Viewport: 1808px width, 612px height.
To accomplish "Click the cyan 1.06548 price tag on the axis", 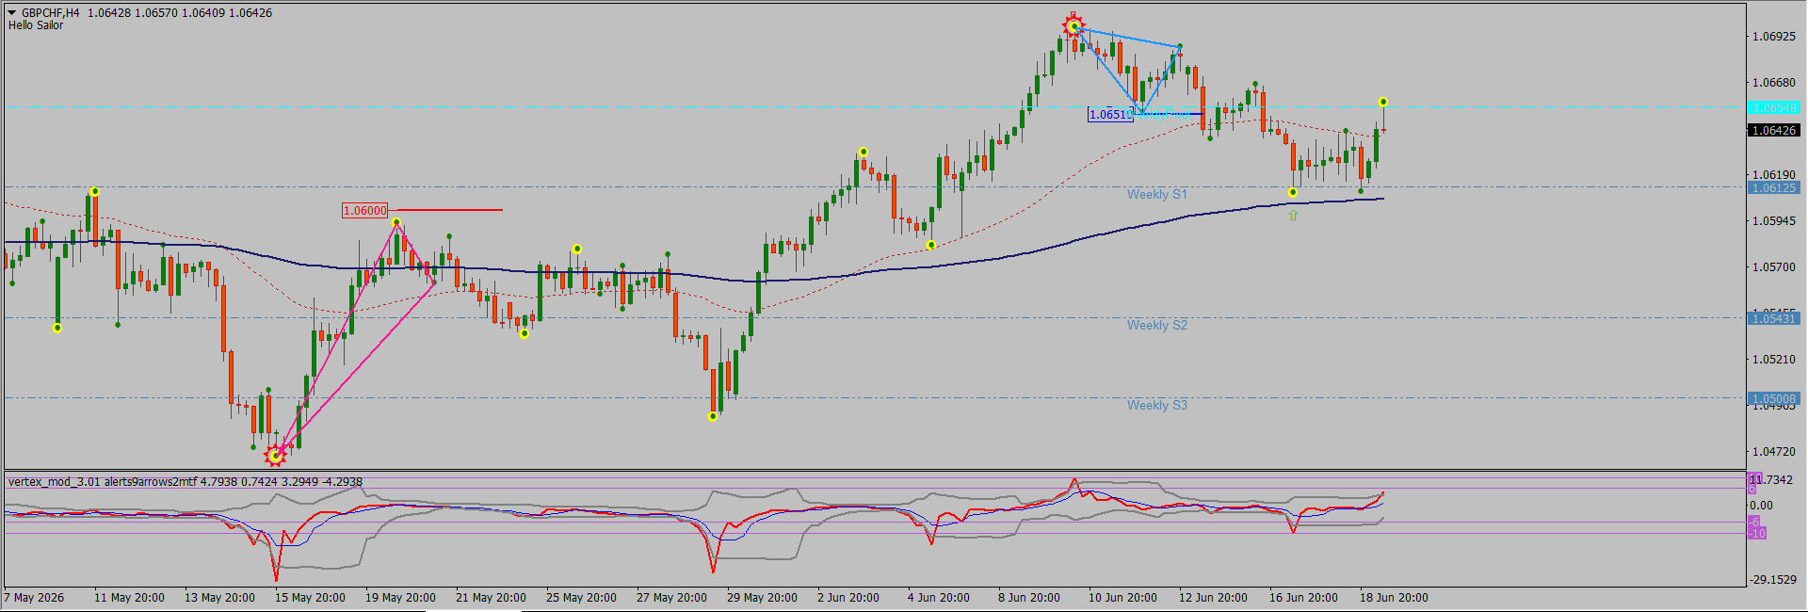I will tap(1774, 108).
